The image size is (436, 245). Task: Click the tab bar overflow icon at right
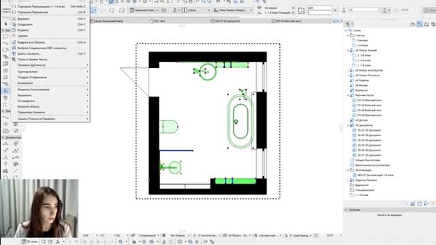(337, 21)
